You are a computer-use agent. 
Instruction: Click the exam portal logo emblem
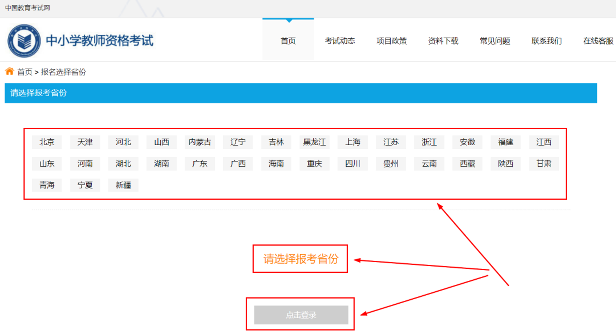coord(25,41)
